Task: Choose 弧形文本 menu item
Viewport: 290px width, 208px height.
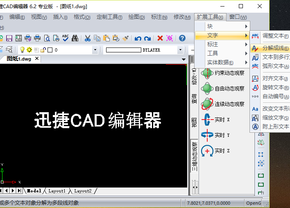Action: tap(270, 66)
